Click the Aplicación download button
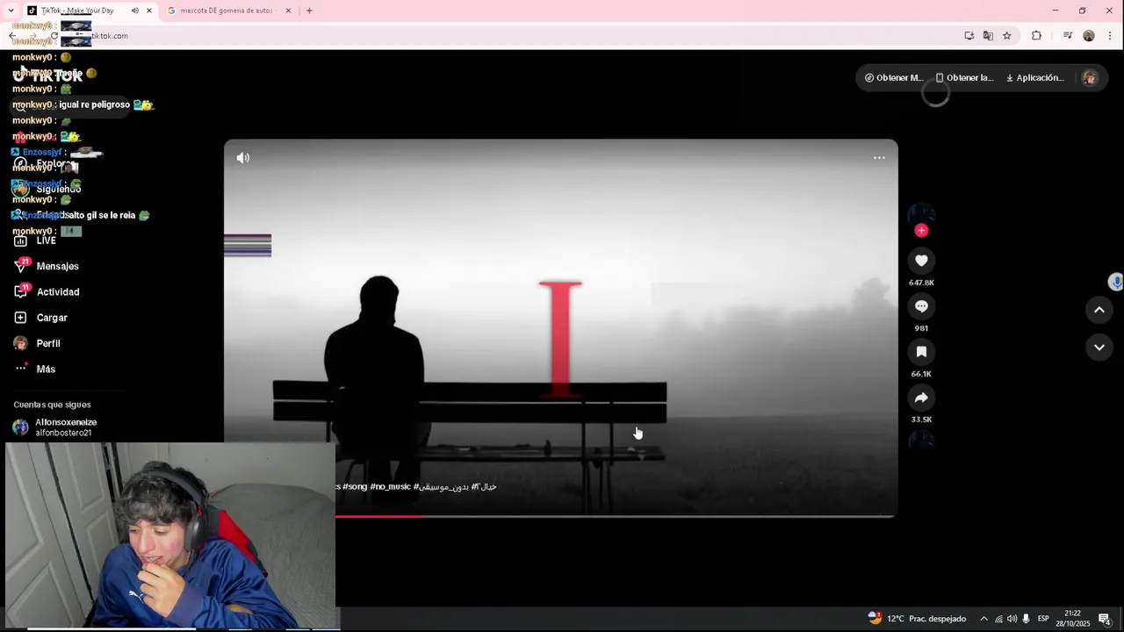Viewport: 1124px width, 632px height. click(x=1034, y=77)
